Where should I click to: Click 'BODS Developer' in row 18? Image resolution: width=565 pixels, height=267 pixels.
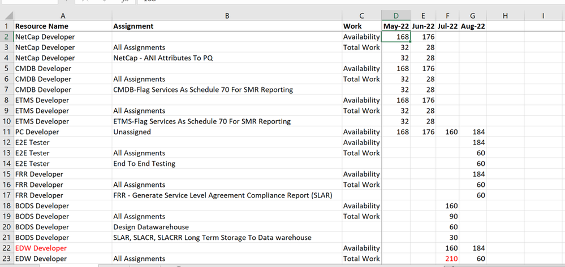click(63, 206)
